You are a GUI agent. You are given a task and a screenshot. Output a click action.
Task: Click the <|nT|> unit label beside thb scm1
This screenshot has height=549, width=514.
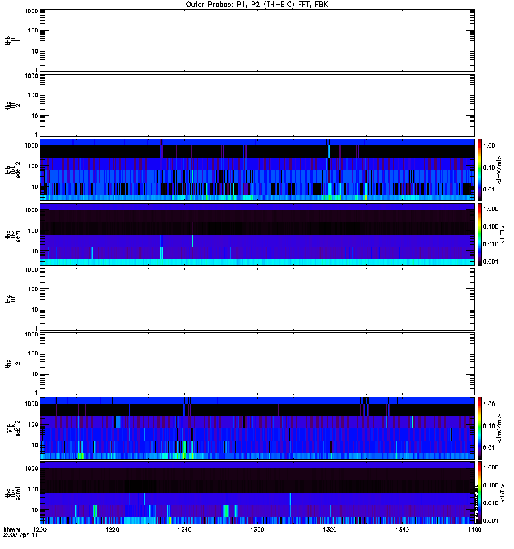pos(502,234)
